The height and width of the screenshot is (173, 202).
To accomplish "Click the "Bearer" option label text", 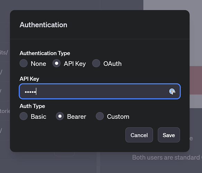I will pyautogui.click(x=77, y=117).
